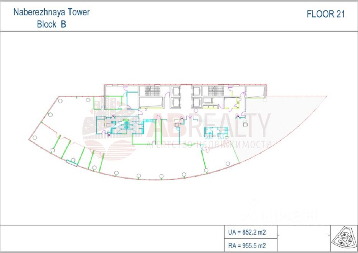Select the cyan restroom block right of center
The width and height of the screenshot is (358, 253).
pos(214,132)
